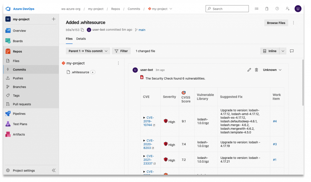Viewport: 311px width, 182px height.
Task: Open the Unknown status dropdown
Action: coord(272,70)
